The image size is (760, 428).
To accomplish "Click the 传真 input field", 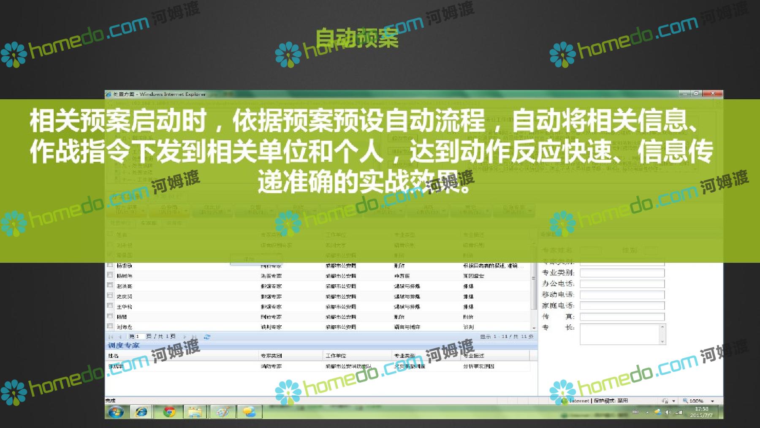I will tap(622, 316).
